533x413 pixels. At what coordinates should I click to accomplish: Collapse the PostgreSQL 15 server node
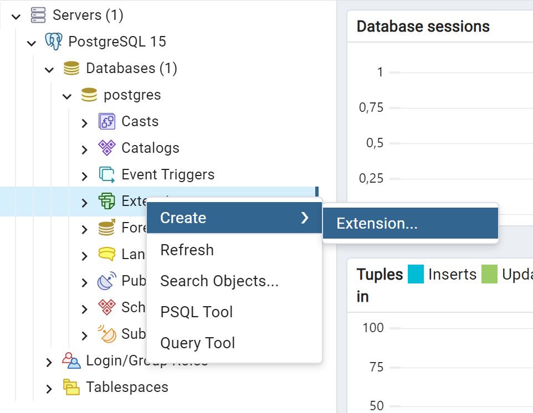[32, 43]
